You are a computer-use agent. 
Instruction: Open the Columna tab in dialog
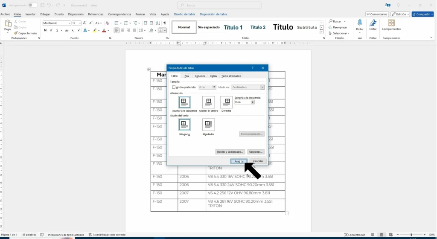(x=200, y=76)
